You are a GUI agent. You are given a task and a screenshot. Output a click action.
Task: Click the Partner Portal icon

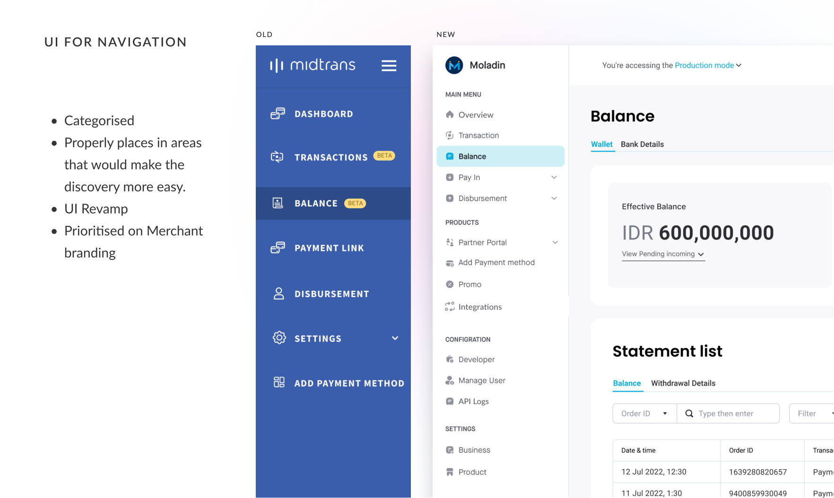tap(450, 242)
